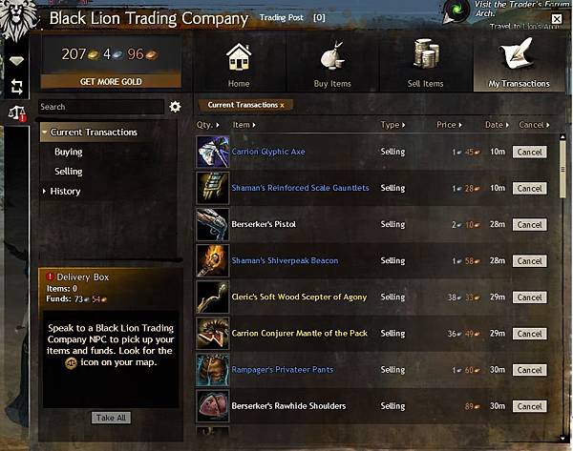Image resolution: width=573 pixels, height=451 pixels.
Task: Sort transactions by Price column
Action: click(x=449, y=125)
